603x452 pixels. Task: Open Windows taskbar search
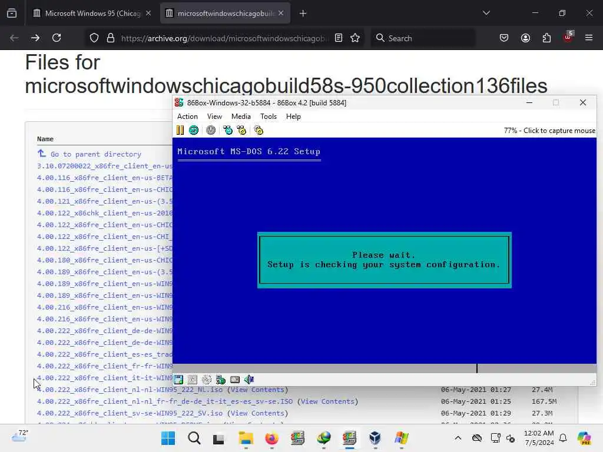194,438
